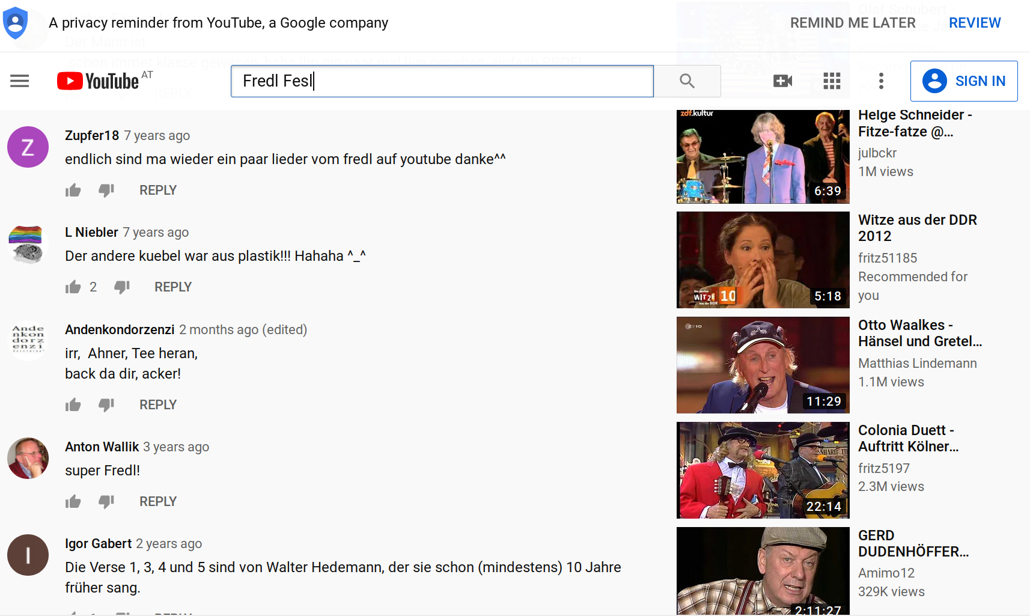Open the hamburger guide menu
The width and height of the screenshot is (1030, 616).
pyautogui.click(x=20, y=81)
